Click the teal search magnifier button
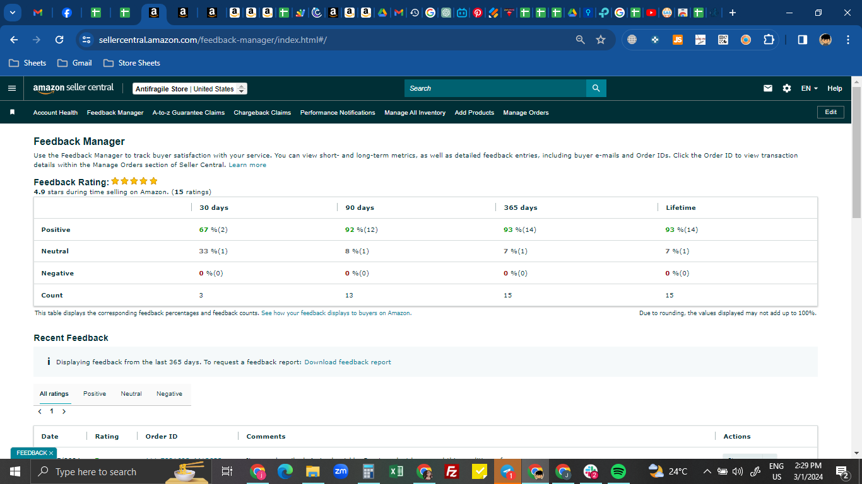Screen dimensions: 862x484 (x=596, y=88)
